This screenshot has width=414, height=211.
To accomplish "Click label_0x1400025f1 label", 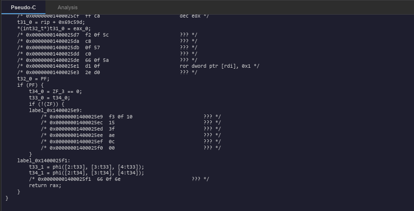I will (44, 160).
